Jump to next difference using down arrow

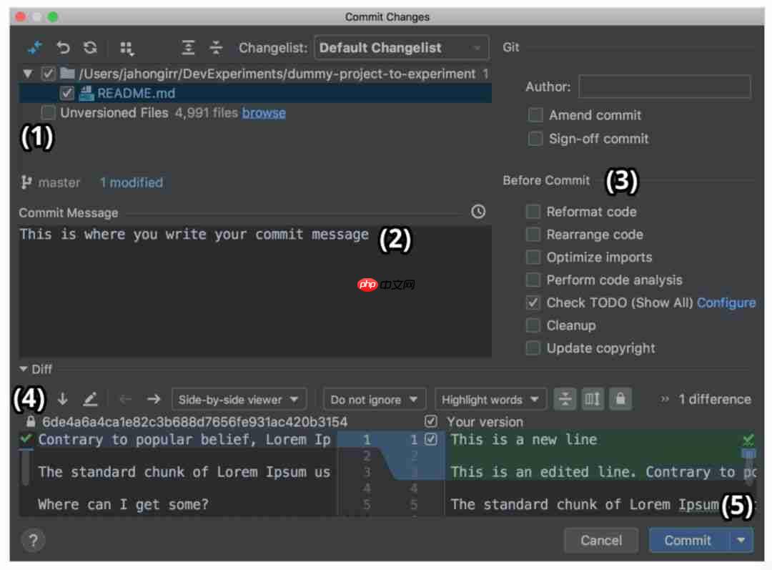(x=62, y=399)
